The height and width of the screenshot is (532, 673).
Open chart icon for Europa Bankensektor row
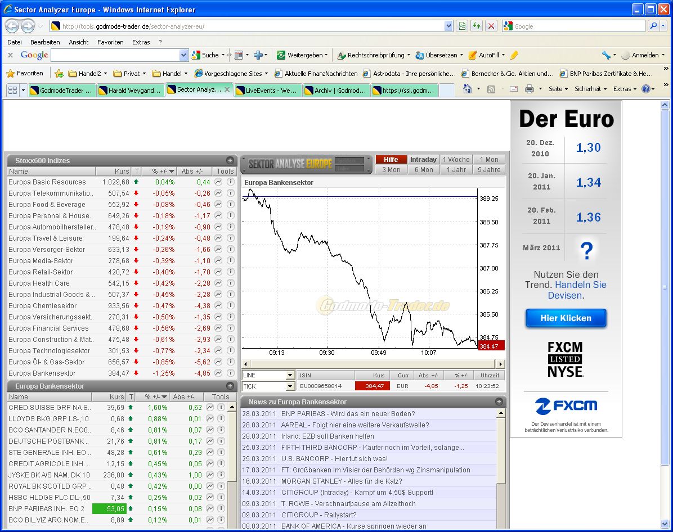coord(218,373)
